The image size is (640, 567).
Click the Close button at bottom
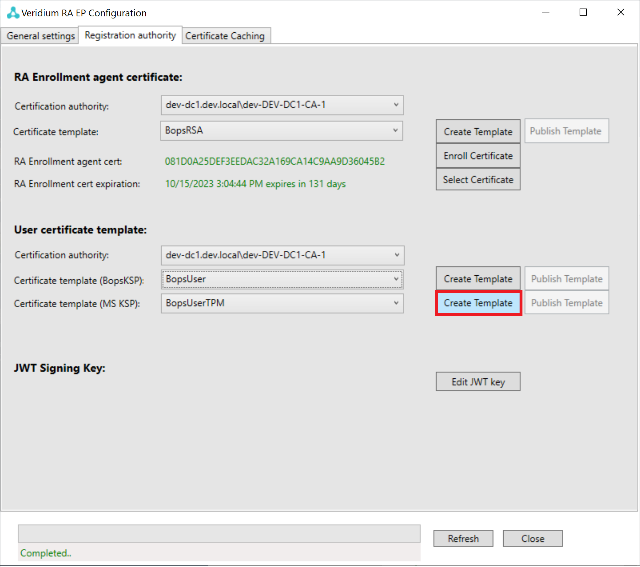532,539
